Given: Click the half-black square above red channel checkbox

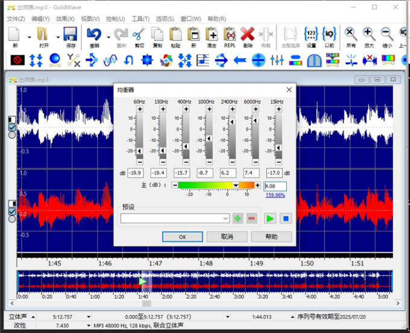Looking at the screenshot, I should point(12,204).
